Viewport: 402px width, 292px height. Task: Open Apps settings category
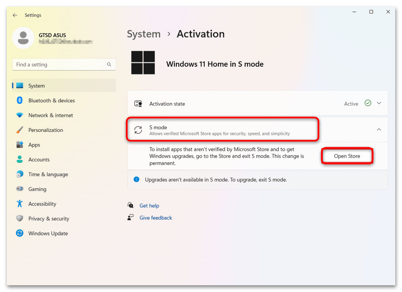[64, 145]
